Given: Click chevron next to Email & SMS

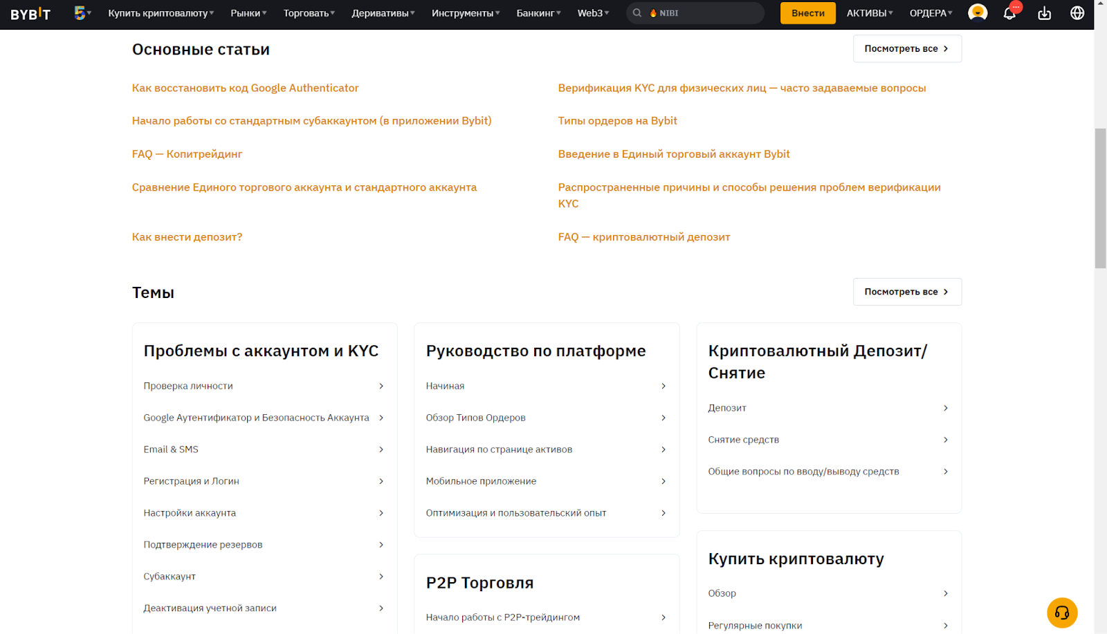Looking at the screenshot, I should click(381, 449).
